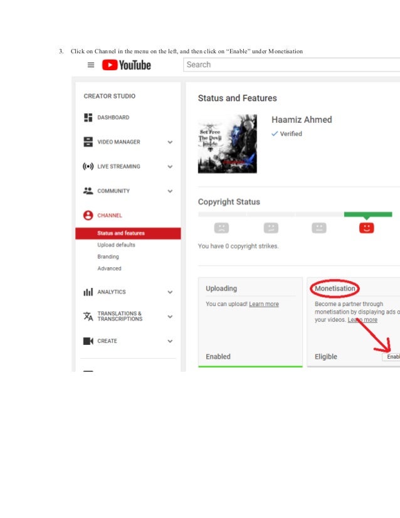Click the Dashboard grid icon

coord(88,118)
